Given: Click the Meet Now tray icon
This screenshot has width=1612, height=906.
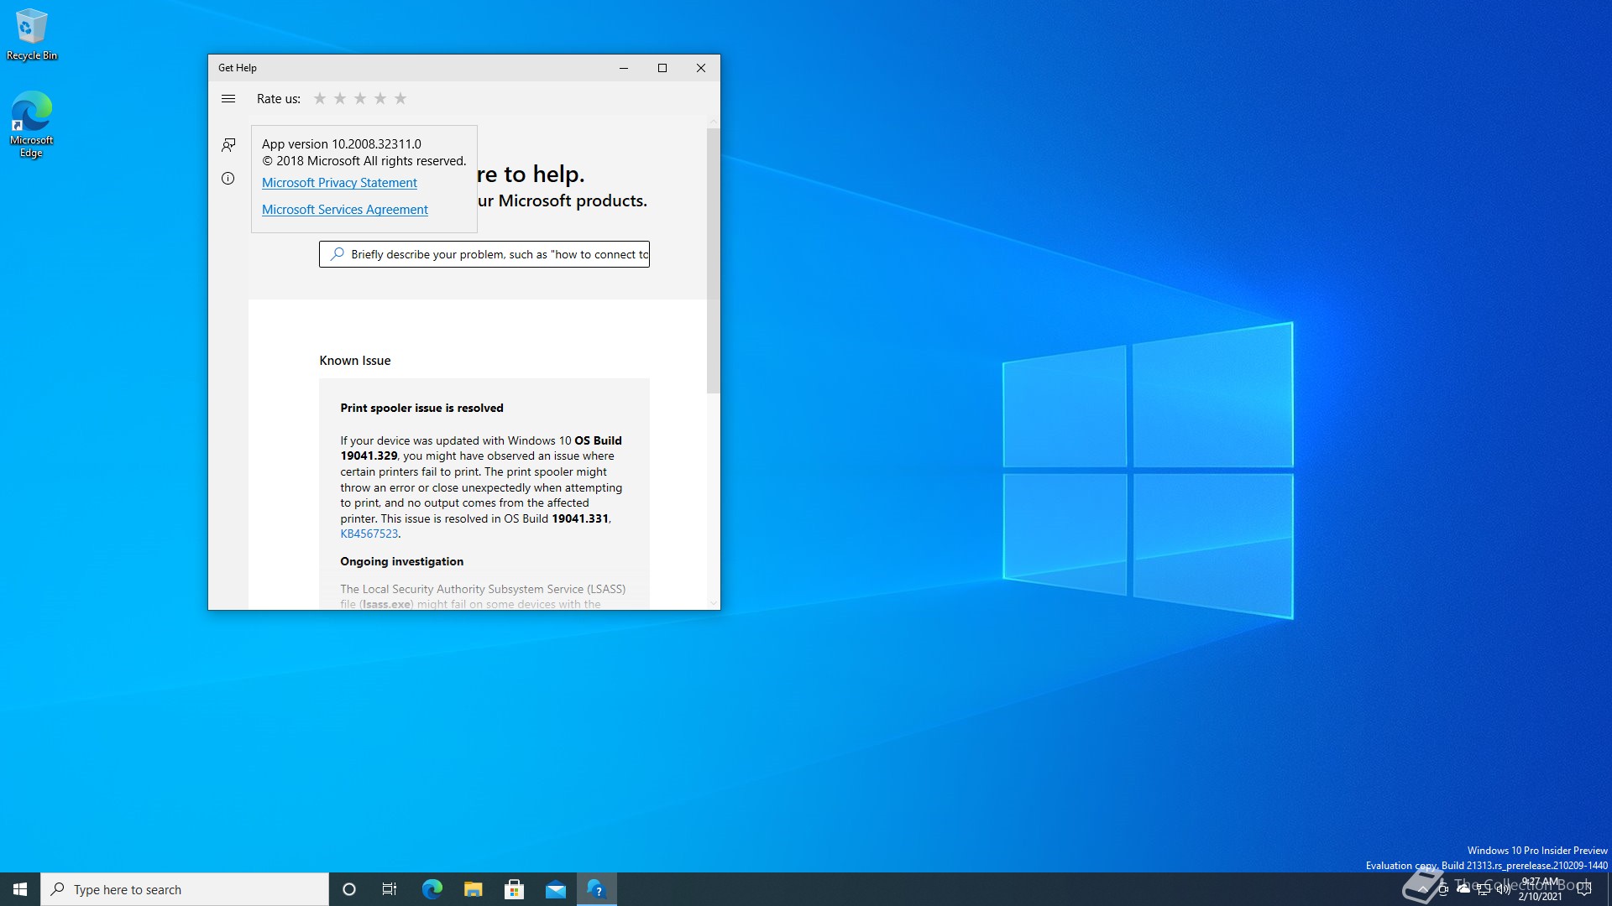Looking at the screenshot, I should (x=1442, y=889).
